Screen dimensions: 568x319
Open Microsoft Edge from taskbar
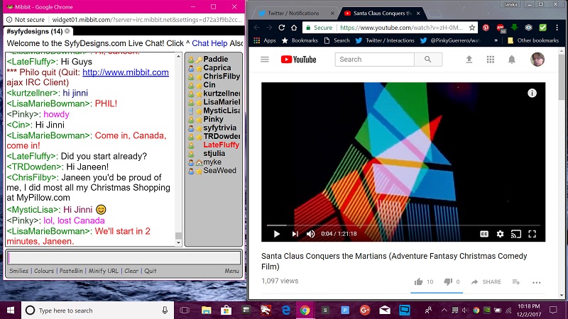pyautogui.click(x=285, y=310)
